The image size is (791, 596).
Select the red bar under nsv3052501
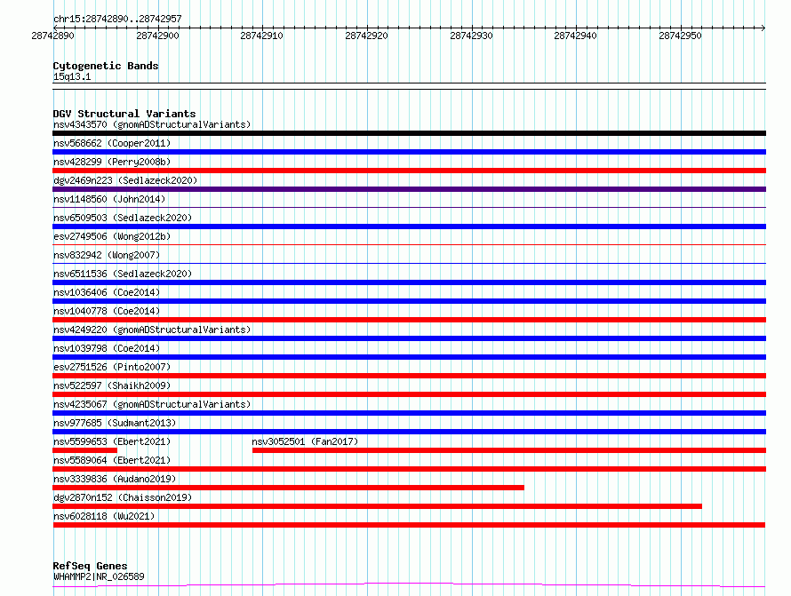tap(509, 451)
